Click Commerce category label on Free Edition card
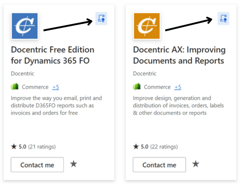Viewport: 240px width, 184px height. tap(35, 87)
